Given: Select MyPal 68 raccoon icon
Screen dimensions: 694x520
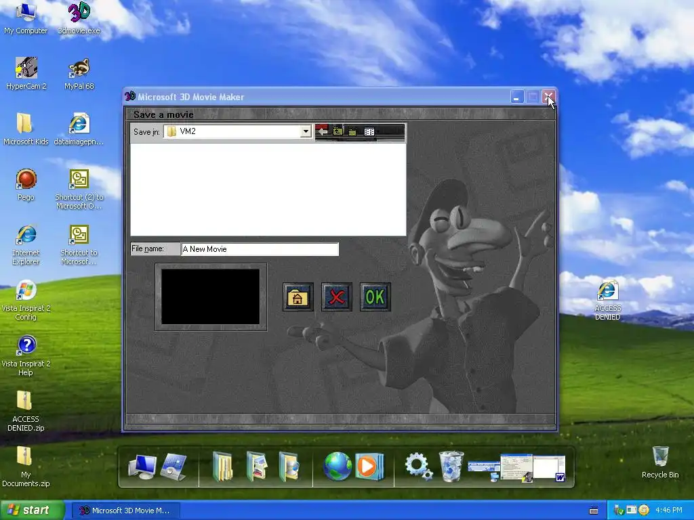Looking at the screenshot, I should click(79, 74).
